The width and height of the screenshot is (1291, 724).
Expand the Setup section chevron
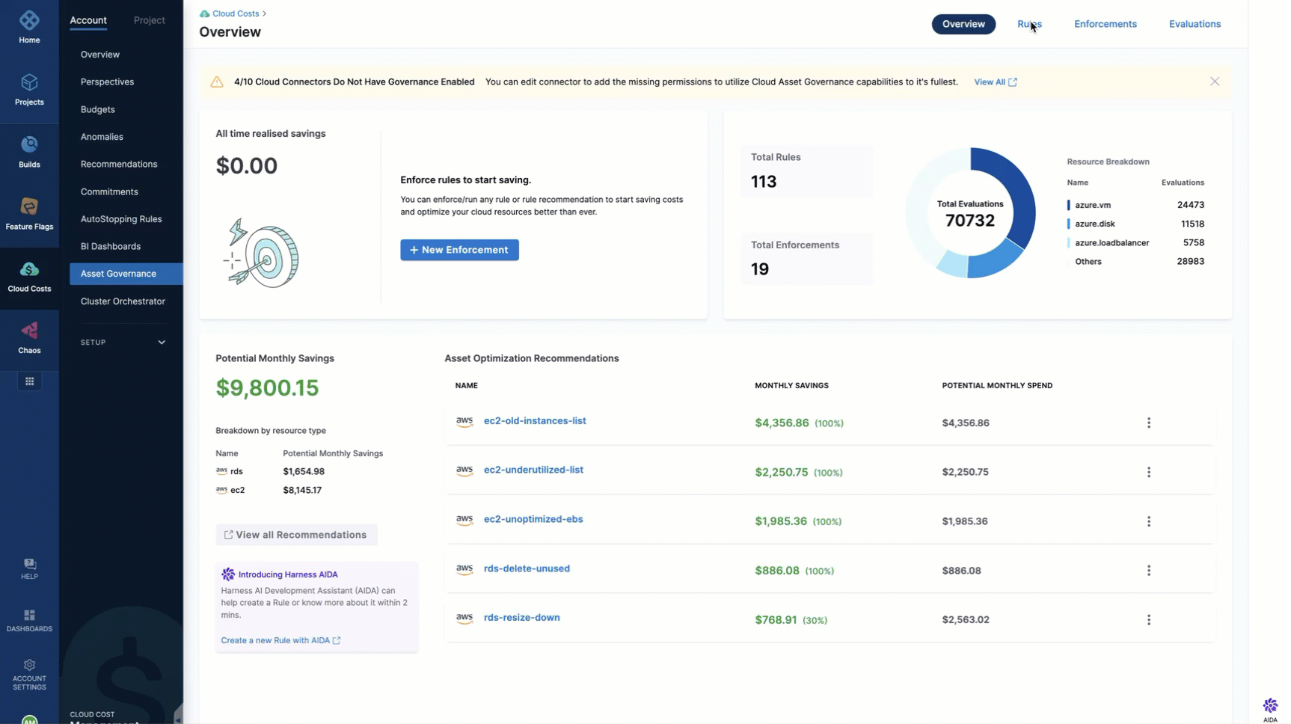tap(162, 343)
